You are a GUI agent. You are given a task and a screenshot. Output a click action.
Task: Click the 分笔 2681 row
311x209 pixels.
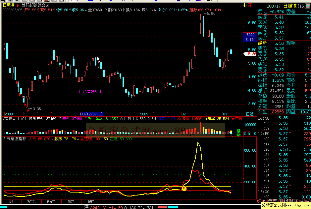point(271,106)
